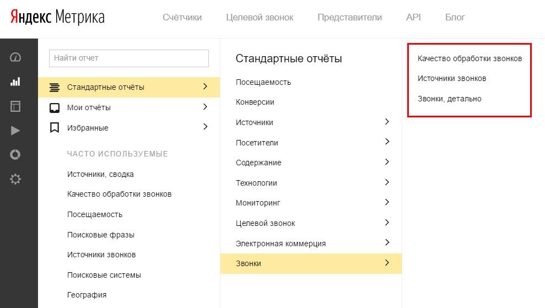The height and width of the screenshot is (308, 545).
Task: Open the dashboard speedometer icon in sidebar
Action: click(x=15, y=57)
